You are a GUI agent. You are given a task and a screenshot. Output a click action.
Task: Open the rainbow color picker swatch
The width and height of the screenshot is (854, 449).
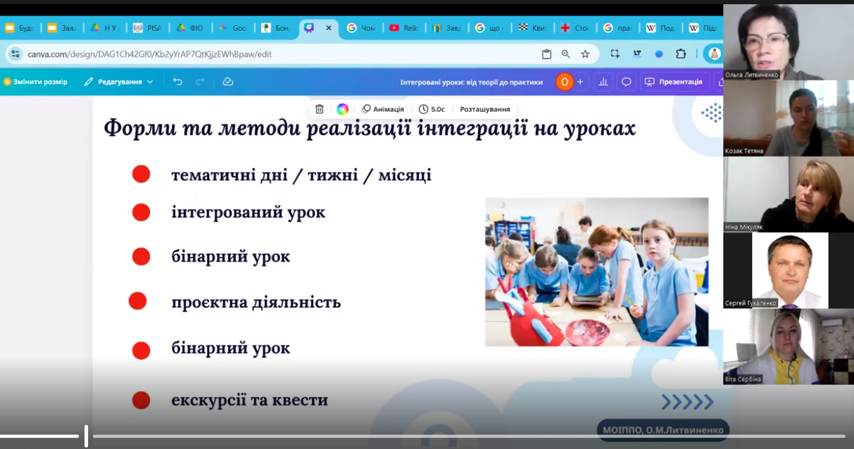(343, 109)
